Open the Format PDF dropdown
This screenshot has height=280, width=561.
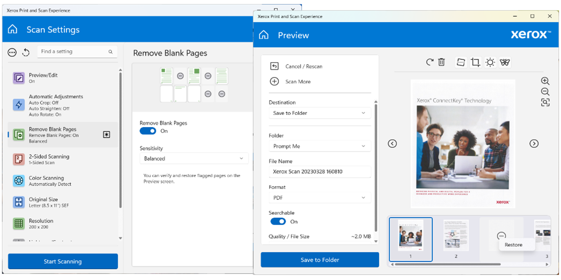click(x=320, y=197)
